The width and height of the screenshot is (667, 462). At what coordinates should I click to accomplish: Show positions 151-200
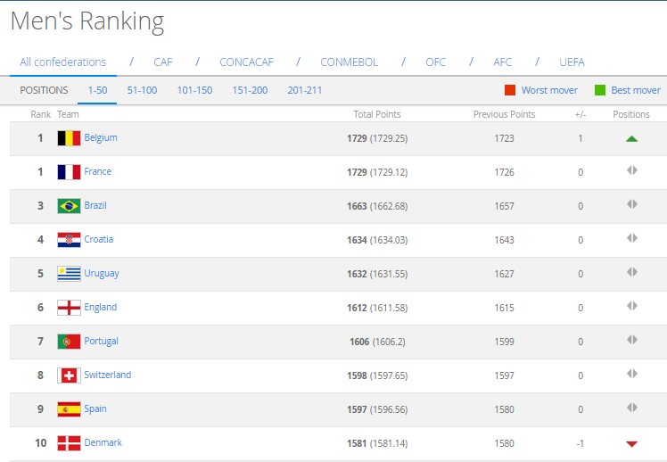click(x=250, y=90)
